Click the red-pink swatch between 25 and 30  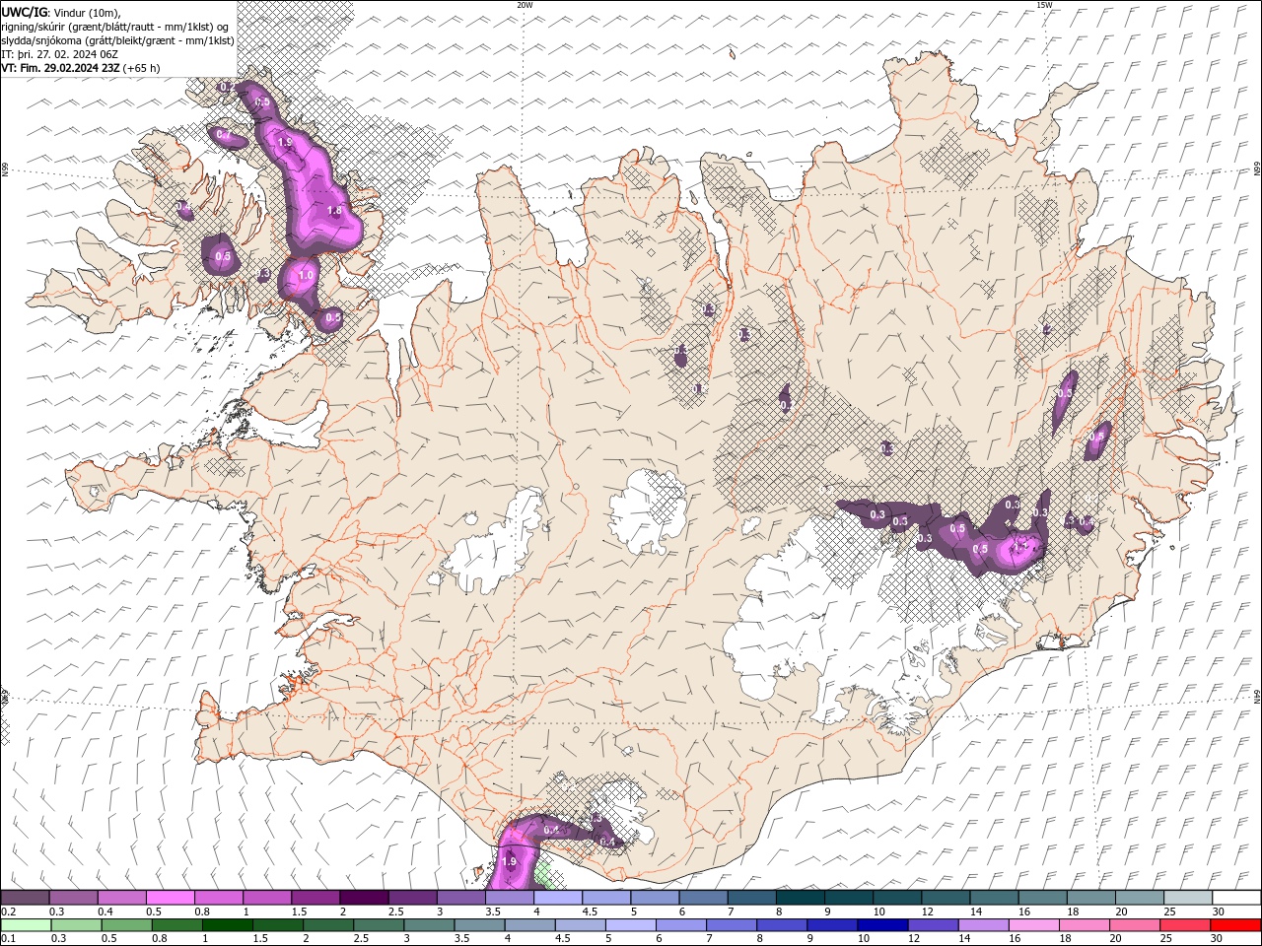(1185, 925)
